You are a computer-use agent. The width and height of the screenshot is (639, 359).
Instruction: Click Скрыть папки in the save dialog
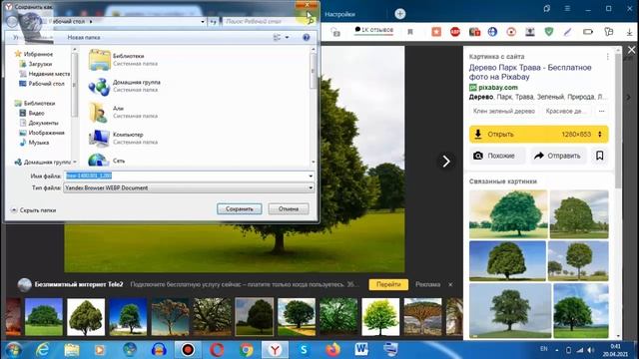point(34,210)
